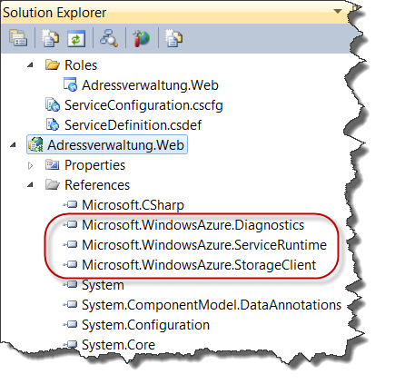Select highlighted Adressverwaltung.Web project node

[107, 145]
